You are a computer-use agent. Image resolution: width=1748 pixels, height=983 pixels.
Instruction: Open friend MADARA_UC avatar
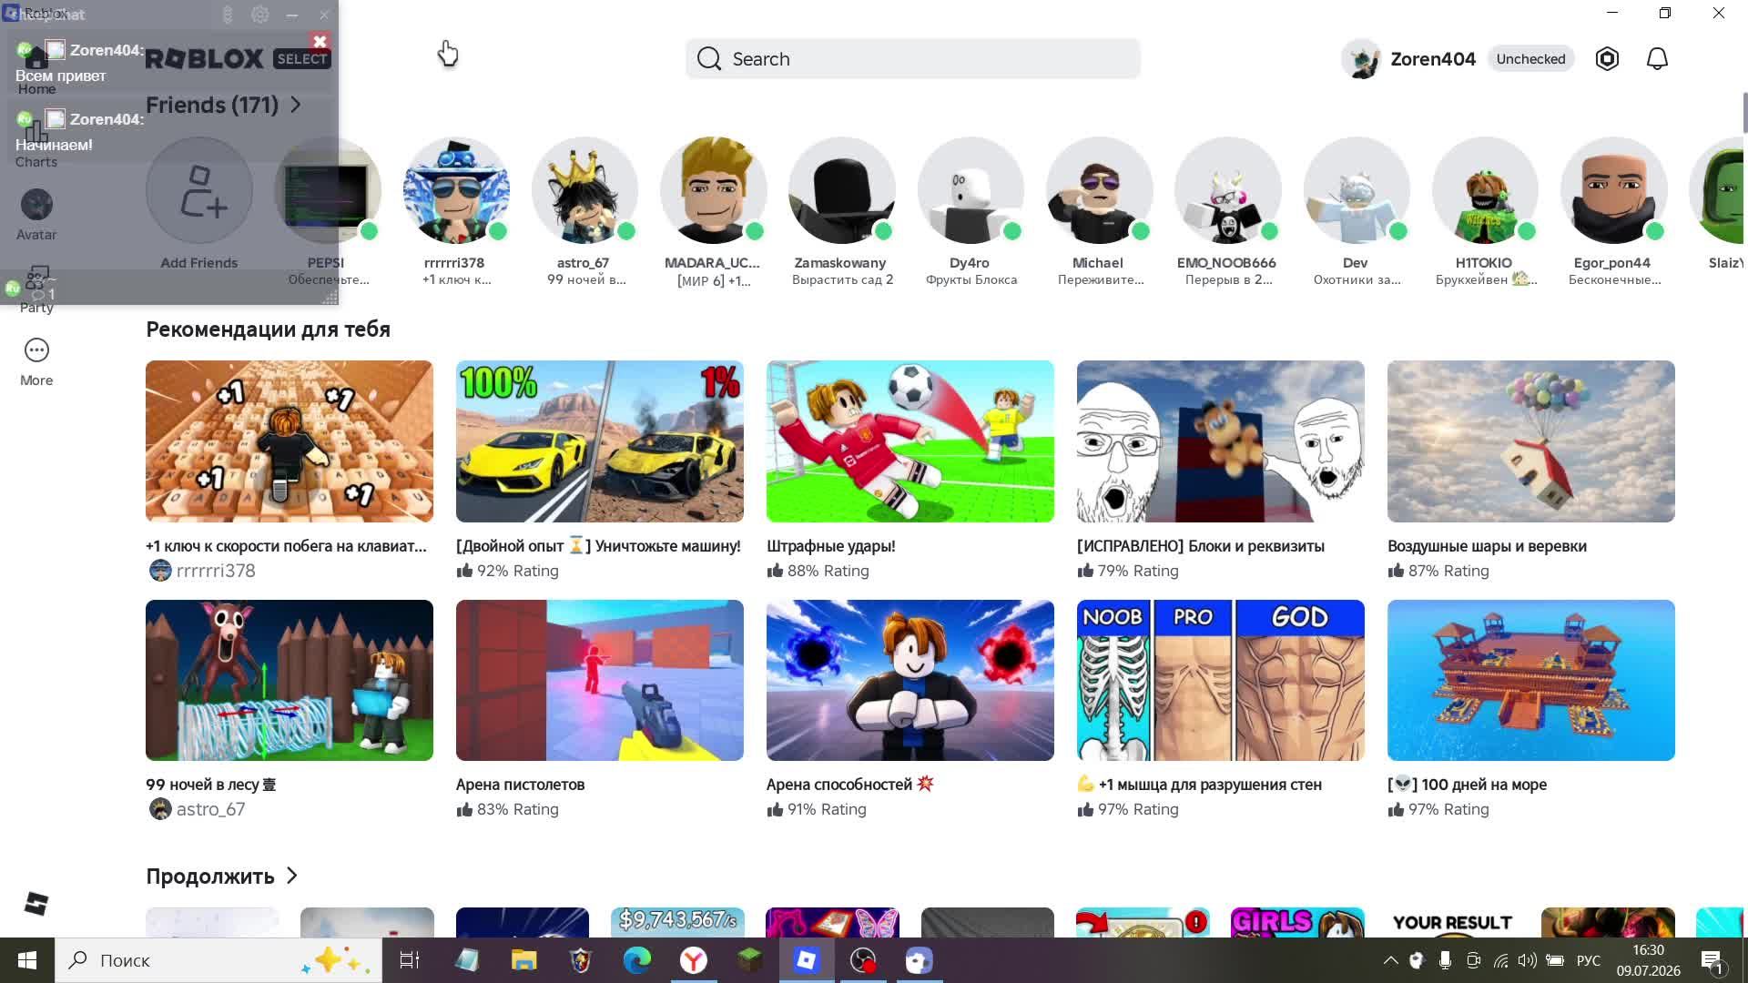pyautogui.click(x=713, y=191)
